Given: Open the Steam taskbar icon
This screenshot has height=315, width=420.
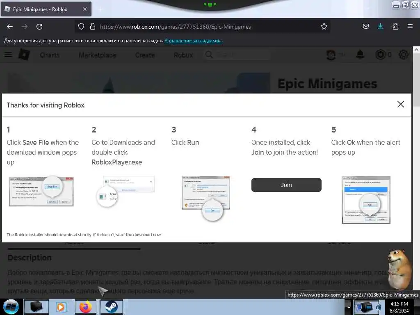Looking at the screenshot, I should click(111, 307).
